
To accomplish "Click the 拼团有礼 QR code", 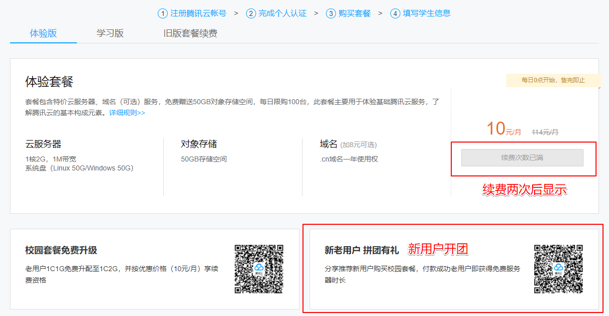I will tap(559, 269).
